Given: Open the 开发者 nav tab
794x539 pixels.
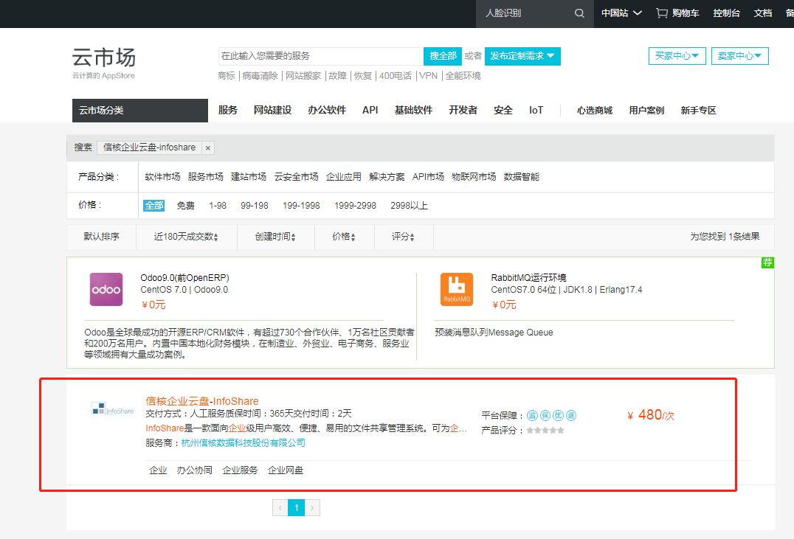Looking at the screenshot, I should [463, 111].
